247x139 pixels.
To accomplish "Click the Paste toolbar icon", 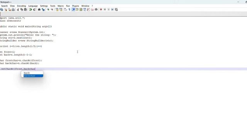I will [25, 9].
